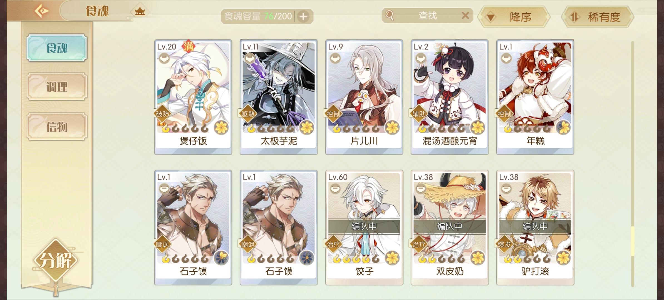
Task: Add soul capacity with plus icon
Action: coord(303,17)
